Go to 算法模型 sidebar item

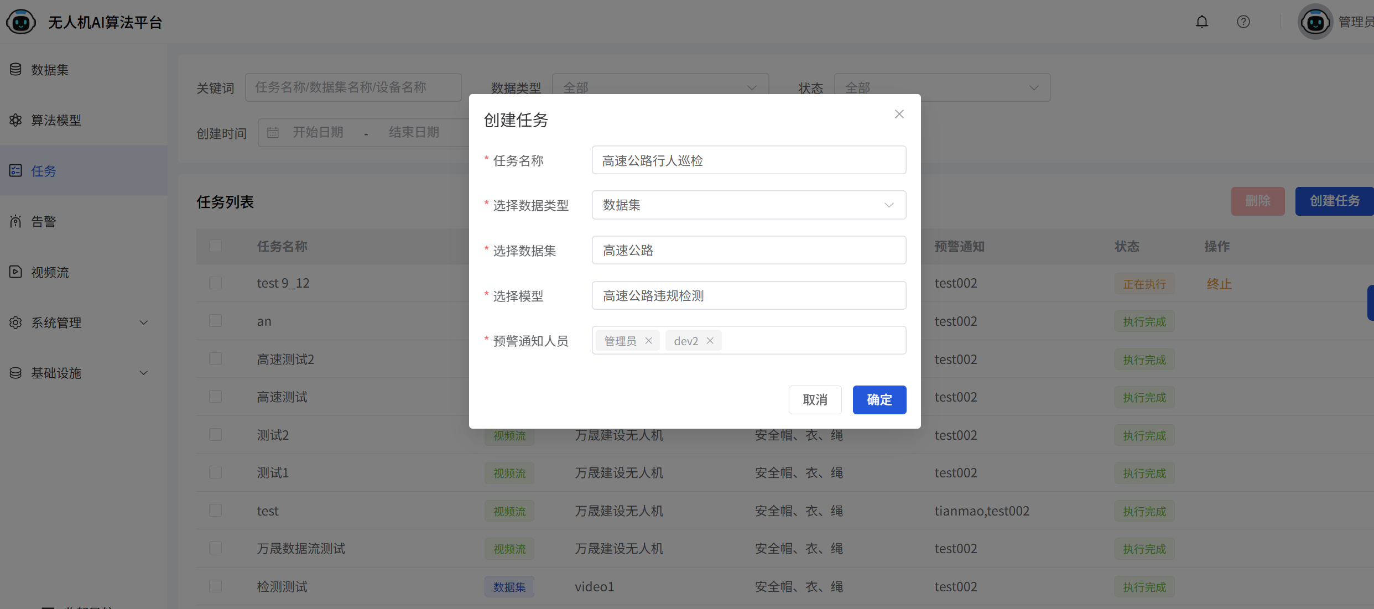56,120
